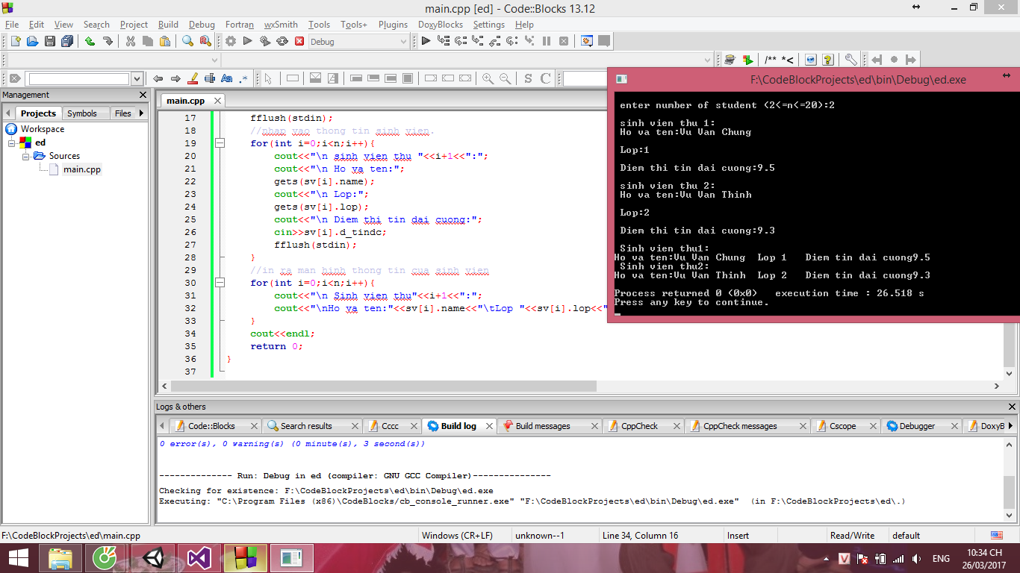Click the Build gear icon
This screenshot has width=1020, height=573.
point(231,42)
